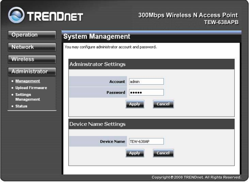Apply the Device Name Settings
The width and height of the screenshot is (249, 182).
(135, 153)
